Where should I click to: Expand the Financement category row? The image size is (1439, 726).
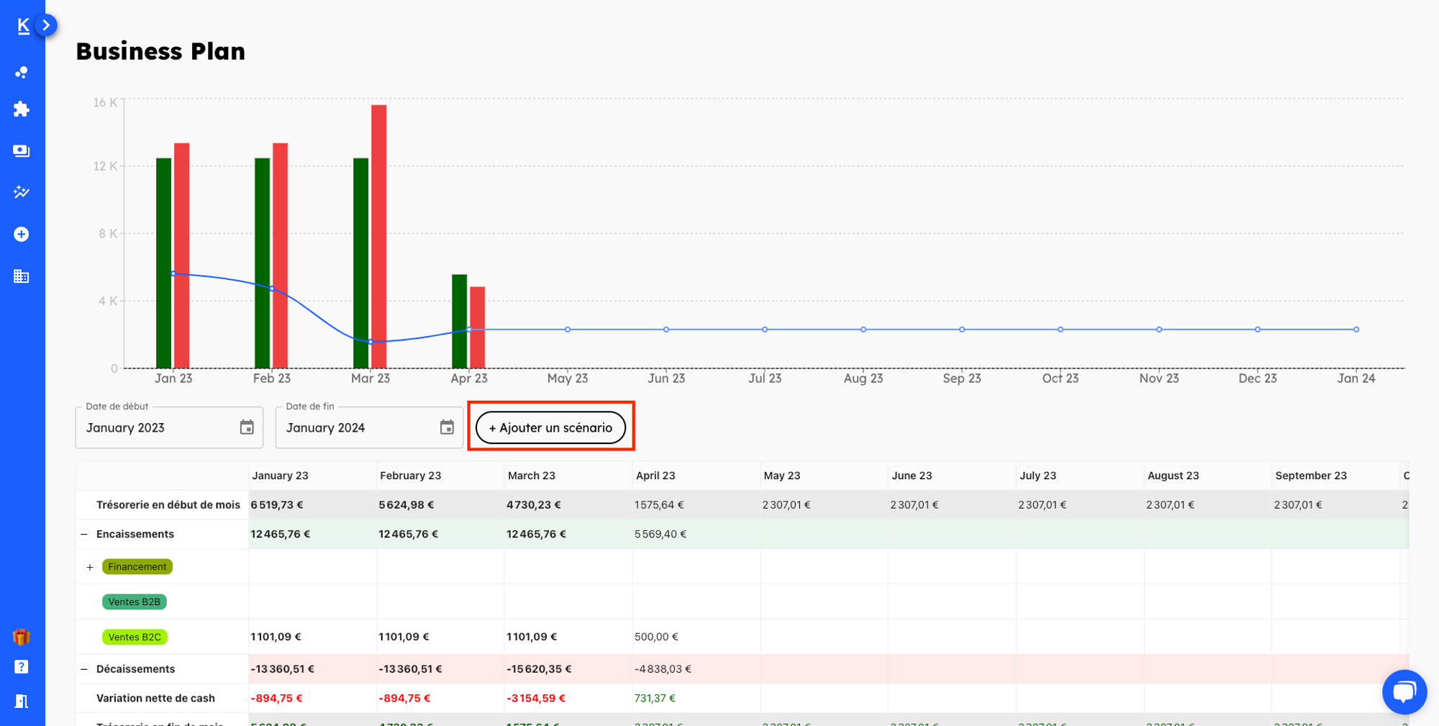[x=90, y=567]
